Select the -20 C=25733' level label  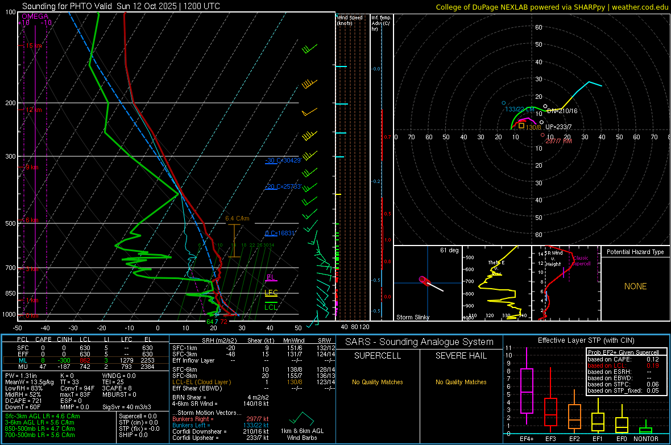pos(283,186)
